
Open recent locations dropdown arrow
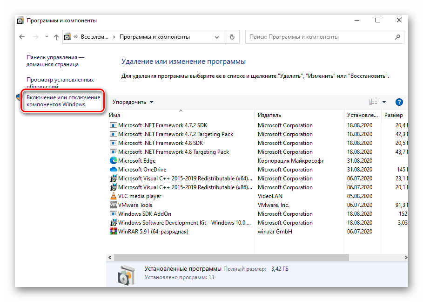[47, 37]
